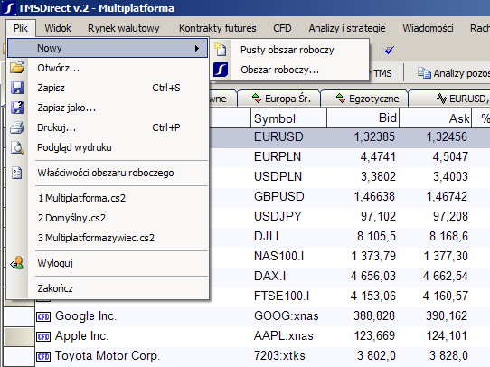Click the floppy disk icon beside Zapisz
This screenshot has height=367, width=490.
pyautogui.click(x=17, y=88)
